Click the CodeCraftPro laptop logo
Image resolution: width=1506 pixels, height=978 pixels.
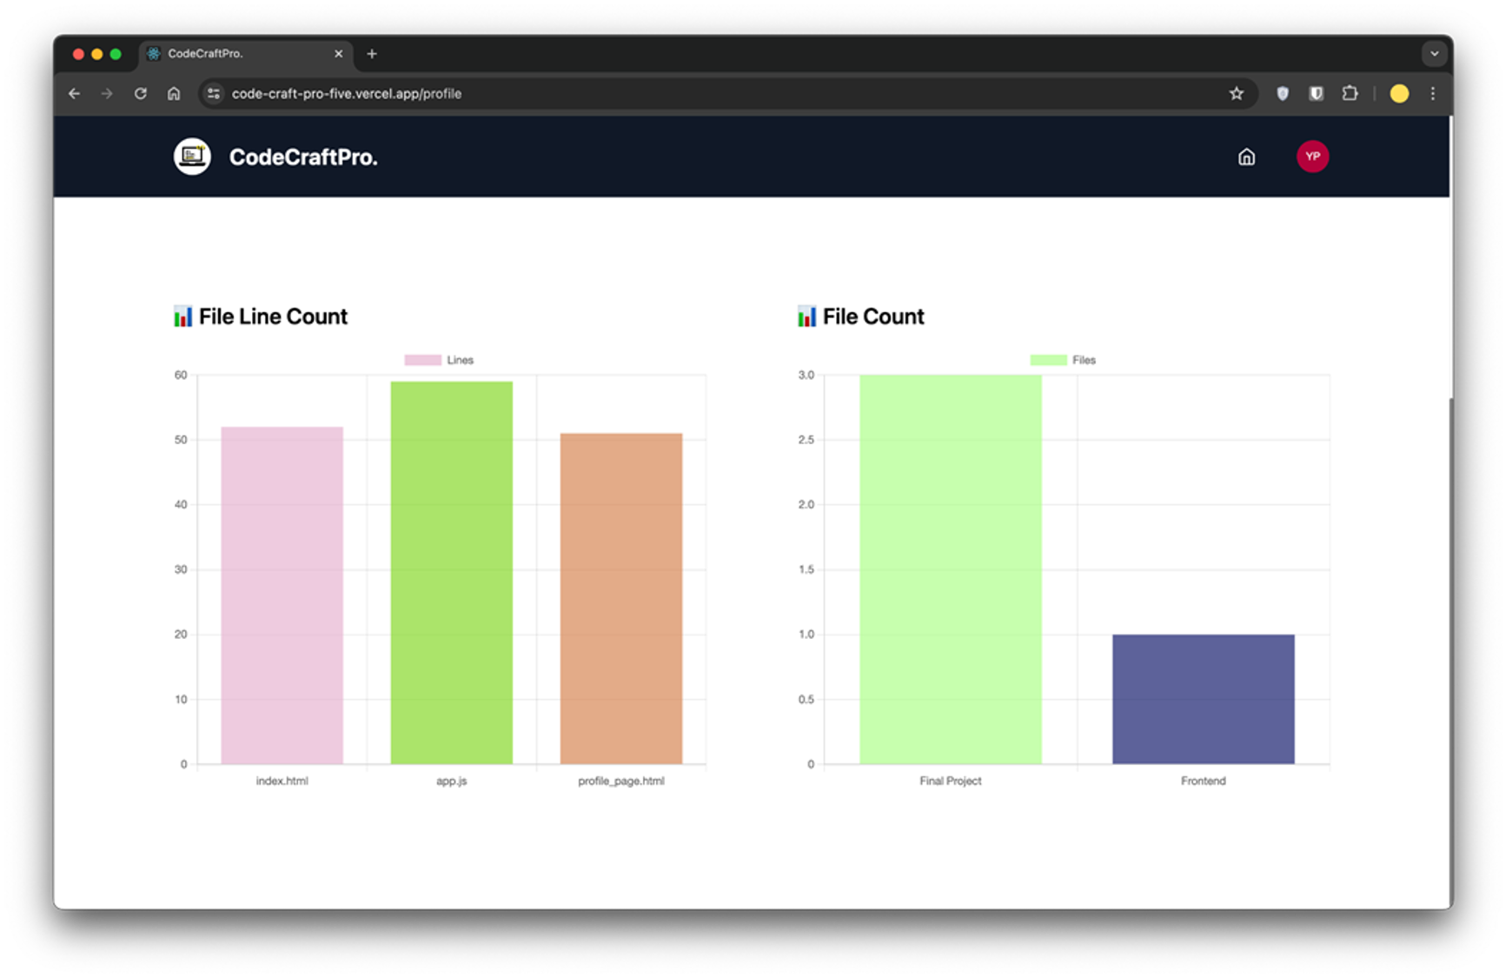pyautogui.click(x=192, y=156)
